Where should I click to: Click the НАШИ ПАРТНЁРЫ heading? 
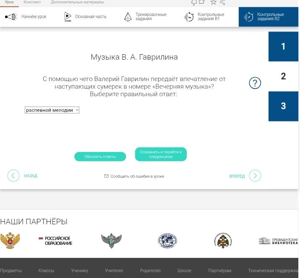(34, 222)
